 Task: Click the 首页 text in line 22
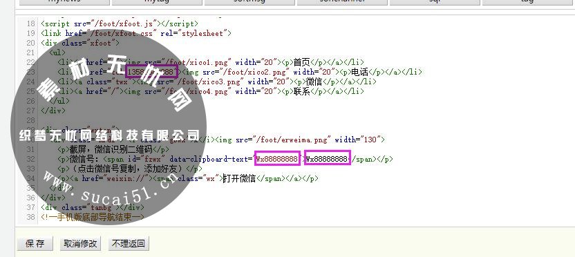click(302, 62)
